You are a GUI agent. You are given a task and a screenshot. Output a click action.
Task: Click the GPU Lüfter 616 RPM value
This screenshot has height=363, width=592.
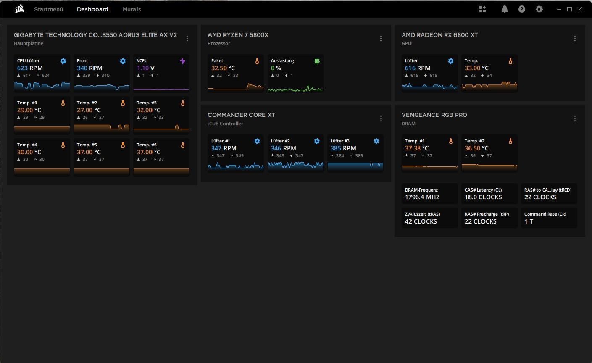[x=418, y=68]
